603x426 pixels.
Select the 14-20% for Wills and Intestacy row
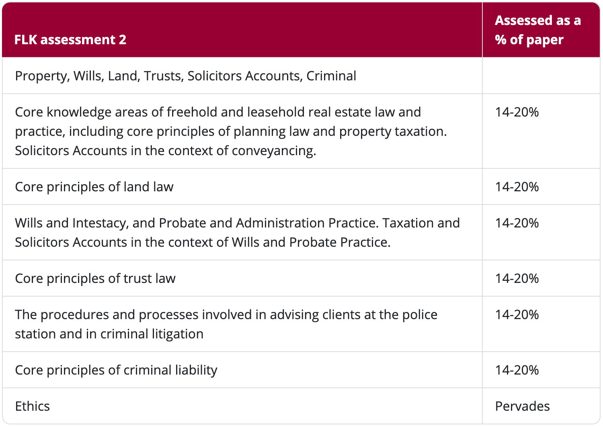[x=517, y=223]
